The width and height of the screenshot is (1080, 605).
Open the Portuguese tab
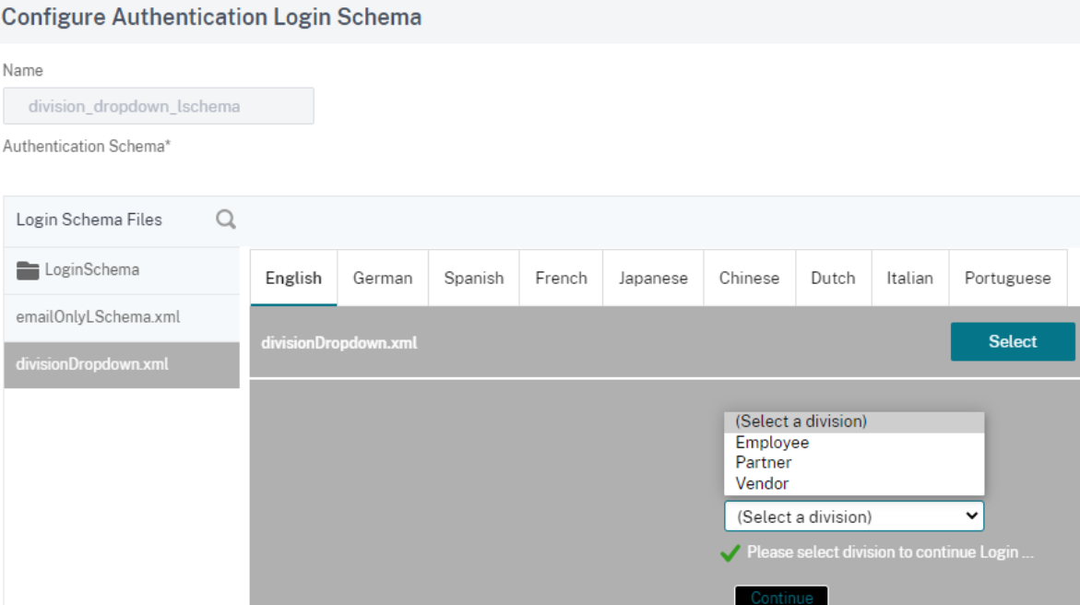tap(1008, 278)
